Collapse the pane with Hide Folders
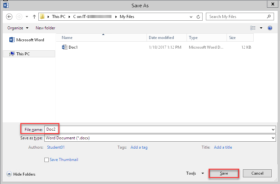The width and height of the screenshot is (280, 184). 21,174
